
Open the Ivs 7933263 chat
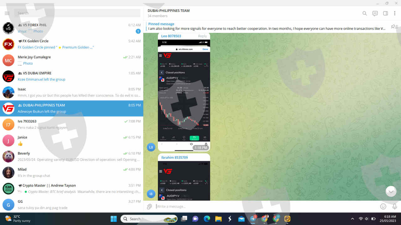[71, 124]
